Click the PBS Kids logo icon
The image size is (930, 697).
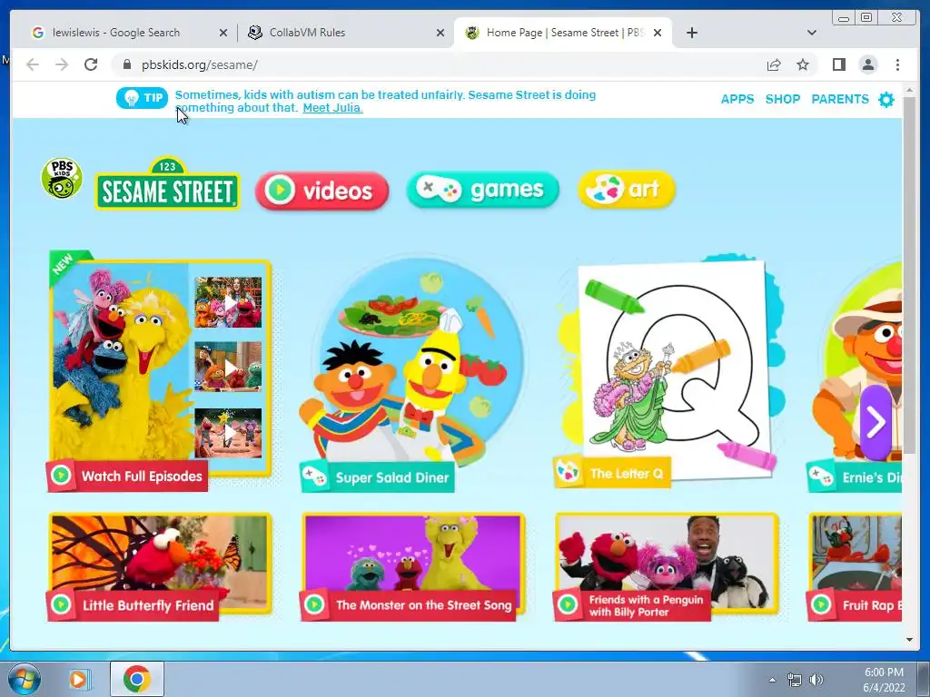click(x=62, y=179)
